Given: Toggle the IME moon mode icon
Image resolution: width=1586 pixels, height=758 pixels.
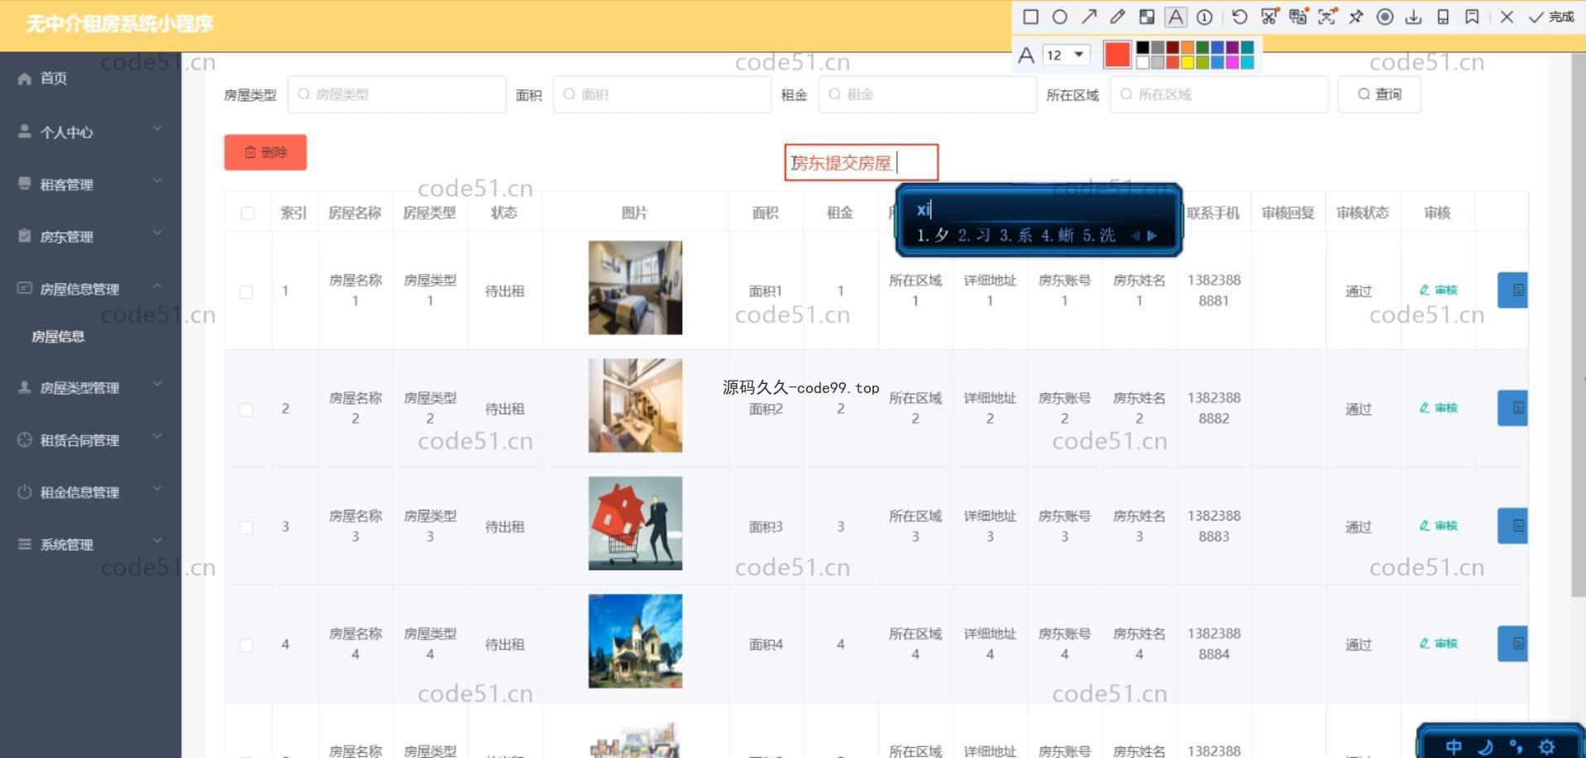Looking at the screenshot, I should click(1485, 746).
